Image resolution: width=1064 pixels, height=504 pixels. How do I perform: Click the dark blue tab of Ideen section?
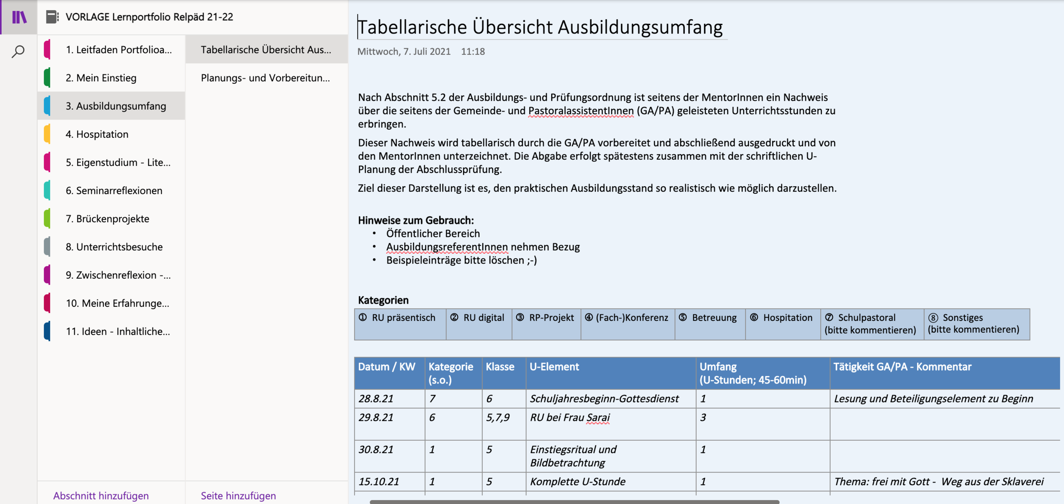point(47,331)
